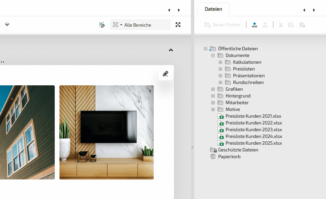Screen dimensions: 326x199
Task: Open the Alle Bereiche dropdown
Action: click(140, 25)
